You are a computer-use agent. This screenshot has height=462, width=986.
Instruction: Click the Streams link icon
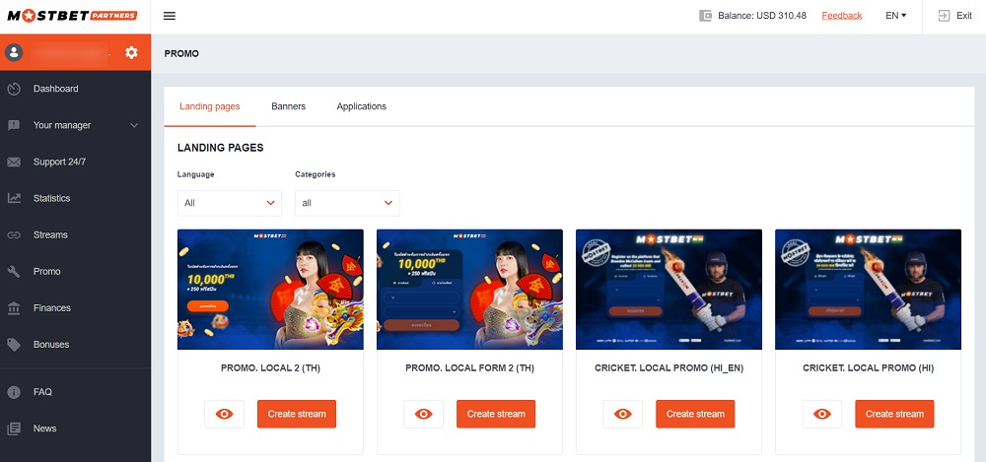tap(14, 235)
